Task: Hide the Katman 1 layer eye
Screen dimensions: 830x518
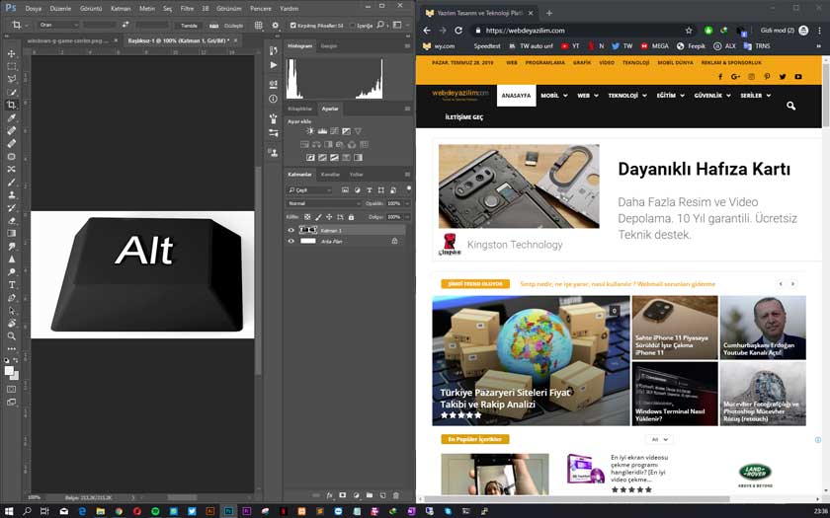Action: click(x=290, y=231)
